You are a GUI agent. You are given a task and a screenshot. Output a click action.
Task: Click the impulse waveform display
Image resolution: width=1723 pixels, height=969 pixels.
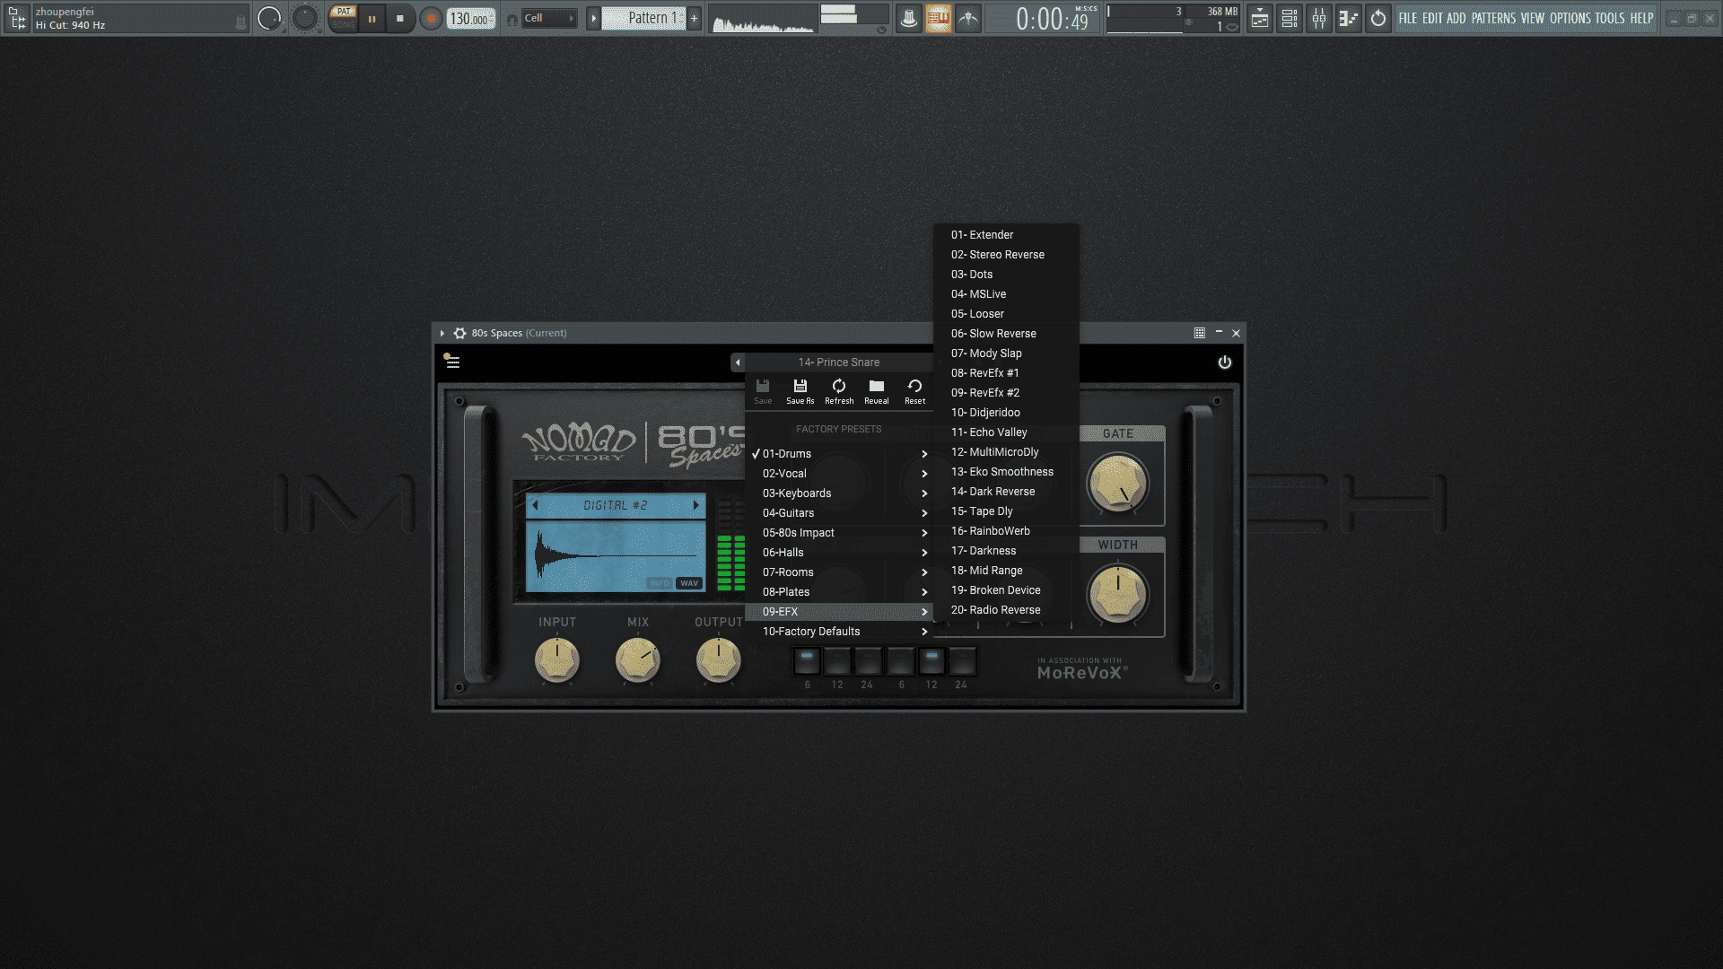616,556
